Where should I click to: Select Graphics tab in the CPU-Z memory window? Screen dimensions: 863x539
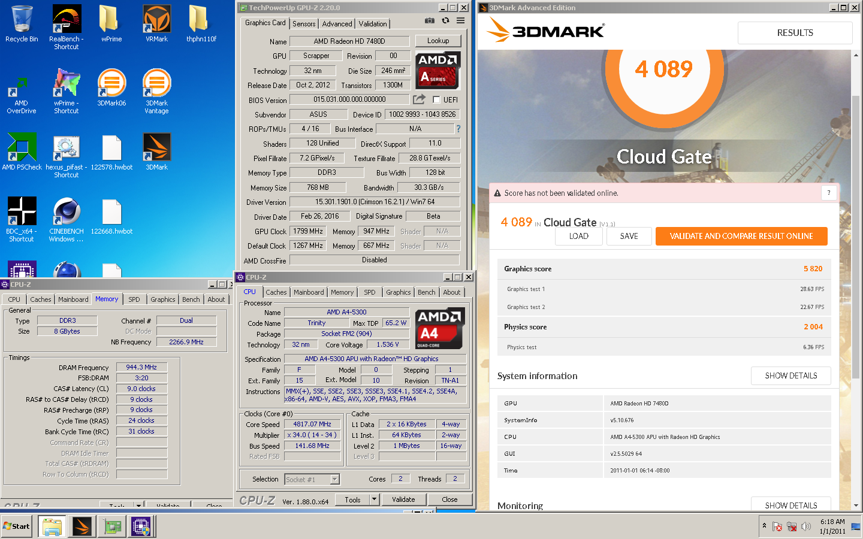point(163,299)
